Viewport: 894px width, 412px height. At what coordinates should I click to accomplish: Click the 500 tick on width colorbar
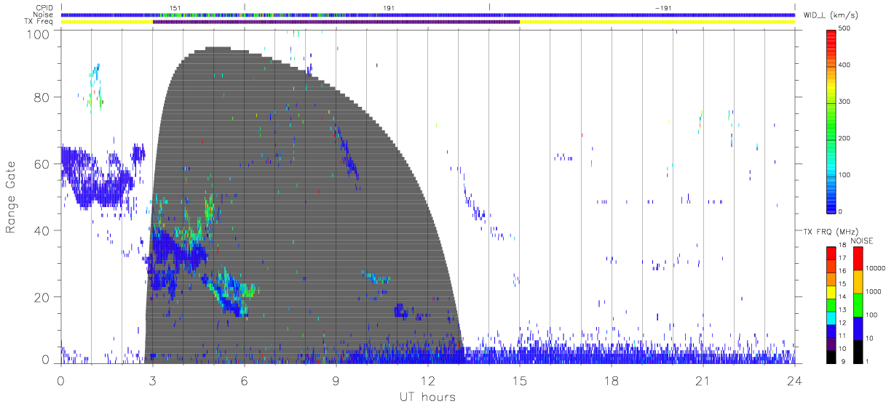click(844, 28)
